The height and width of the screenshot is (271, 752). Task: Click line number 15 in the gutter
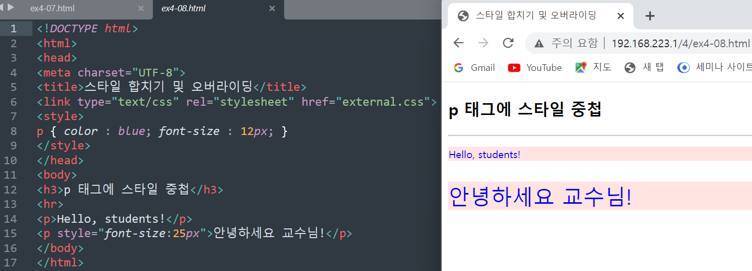(11, 234)
